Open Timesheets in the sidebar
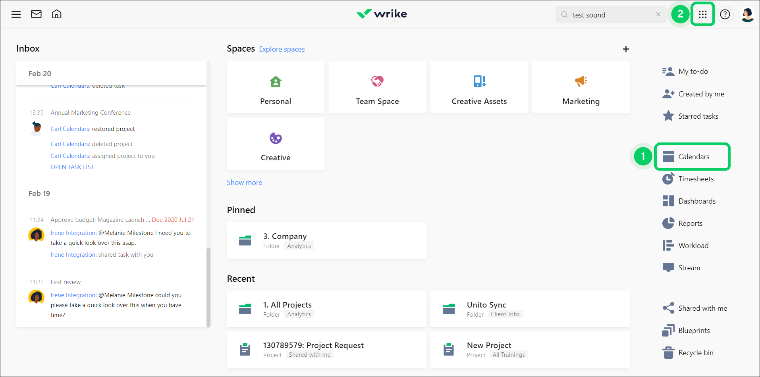The width and height of the screenshot is (760, 377). click(695, 179)
